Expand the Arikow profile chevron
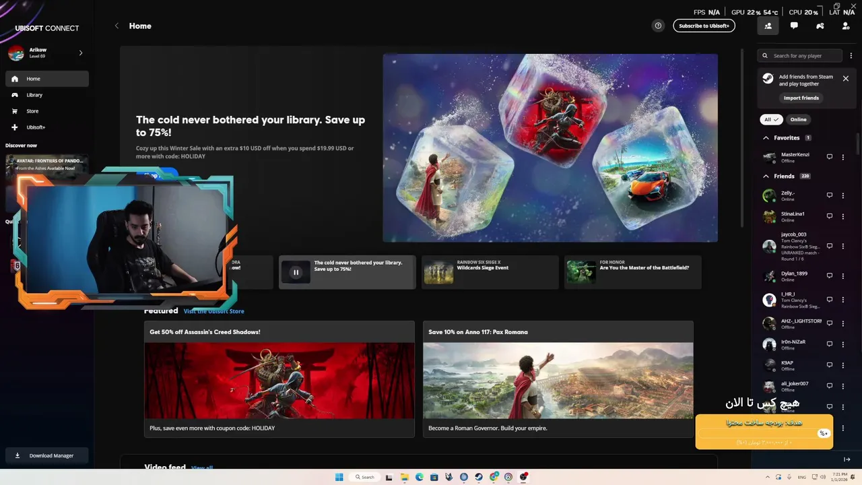This screenshot has height=485, width=862. pos(81,53)
